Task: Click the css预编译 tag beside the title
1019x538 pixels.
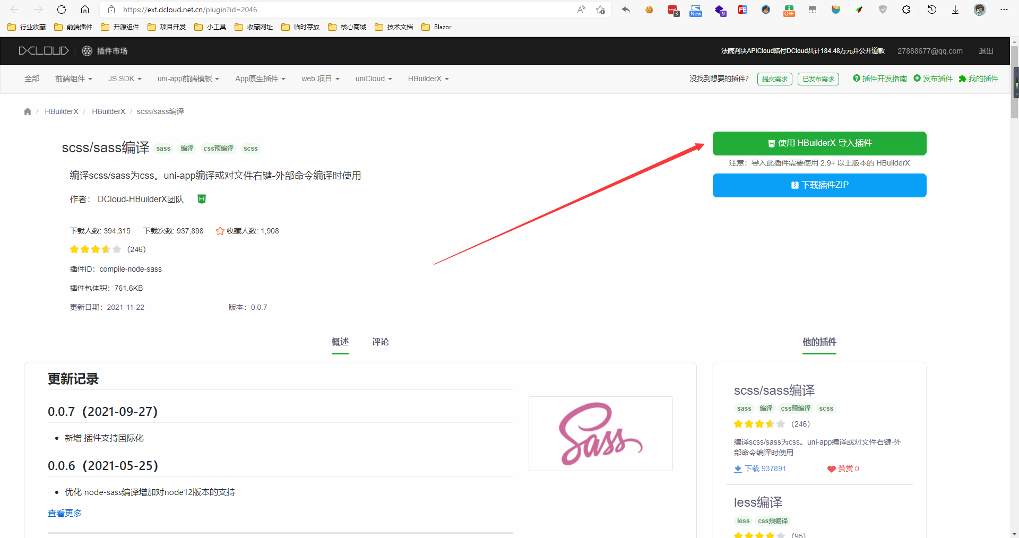Action: pyautogui.click(x=219, y=149)
